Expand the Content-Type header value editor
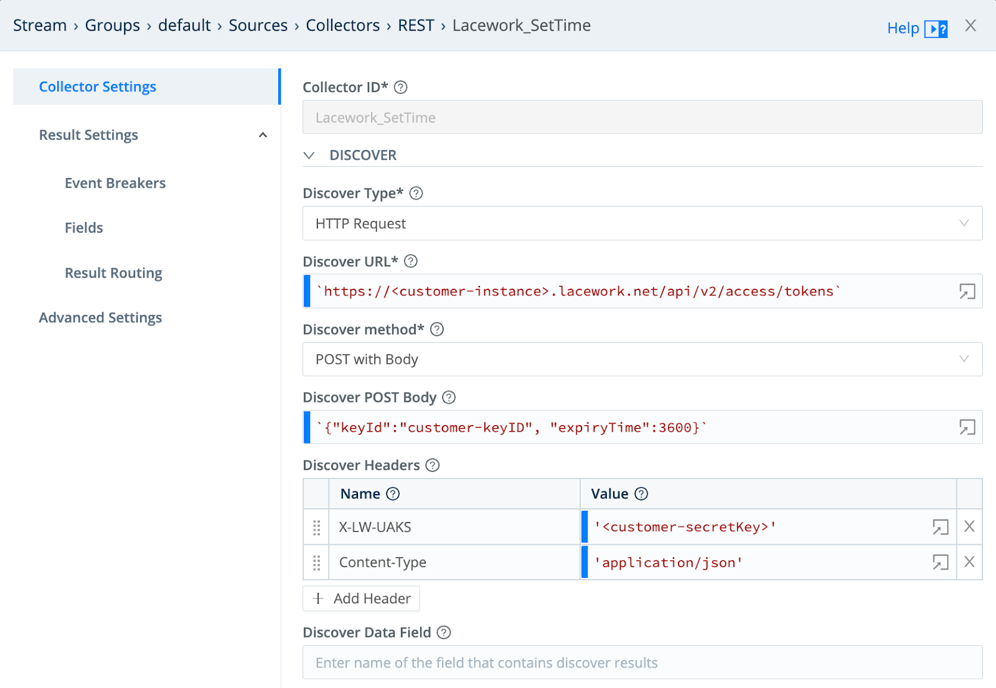 (940, 562)
